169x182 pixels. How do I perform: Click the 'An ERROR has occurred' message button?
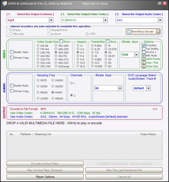pyautogui.click(x=124, y=164)
